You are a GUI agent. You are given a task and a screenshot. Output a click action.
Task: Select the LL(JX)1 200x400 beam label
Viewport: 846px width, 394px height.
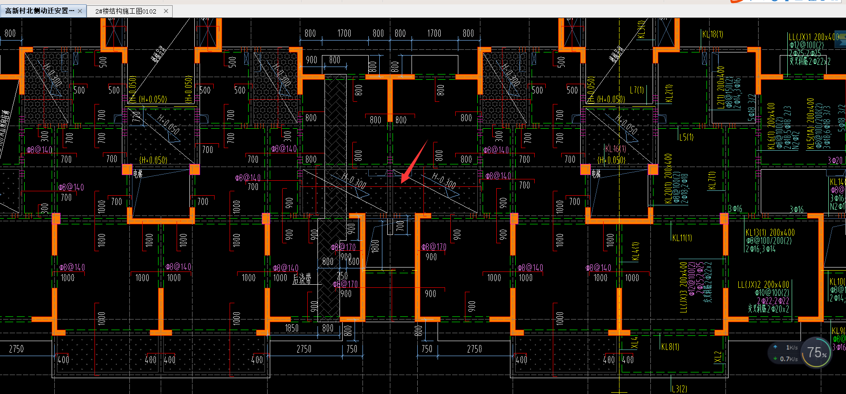[x=814, y=37]
